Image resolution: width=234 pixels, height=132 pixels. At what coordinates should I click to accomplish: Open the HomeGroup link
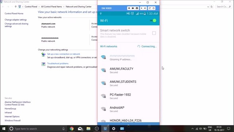[10, 109]
